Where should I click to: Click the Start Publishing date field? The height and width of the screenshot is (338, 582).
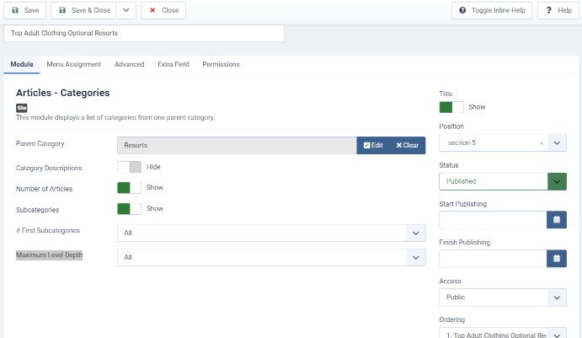[x=493, y=220]
